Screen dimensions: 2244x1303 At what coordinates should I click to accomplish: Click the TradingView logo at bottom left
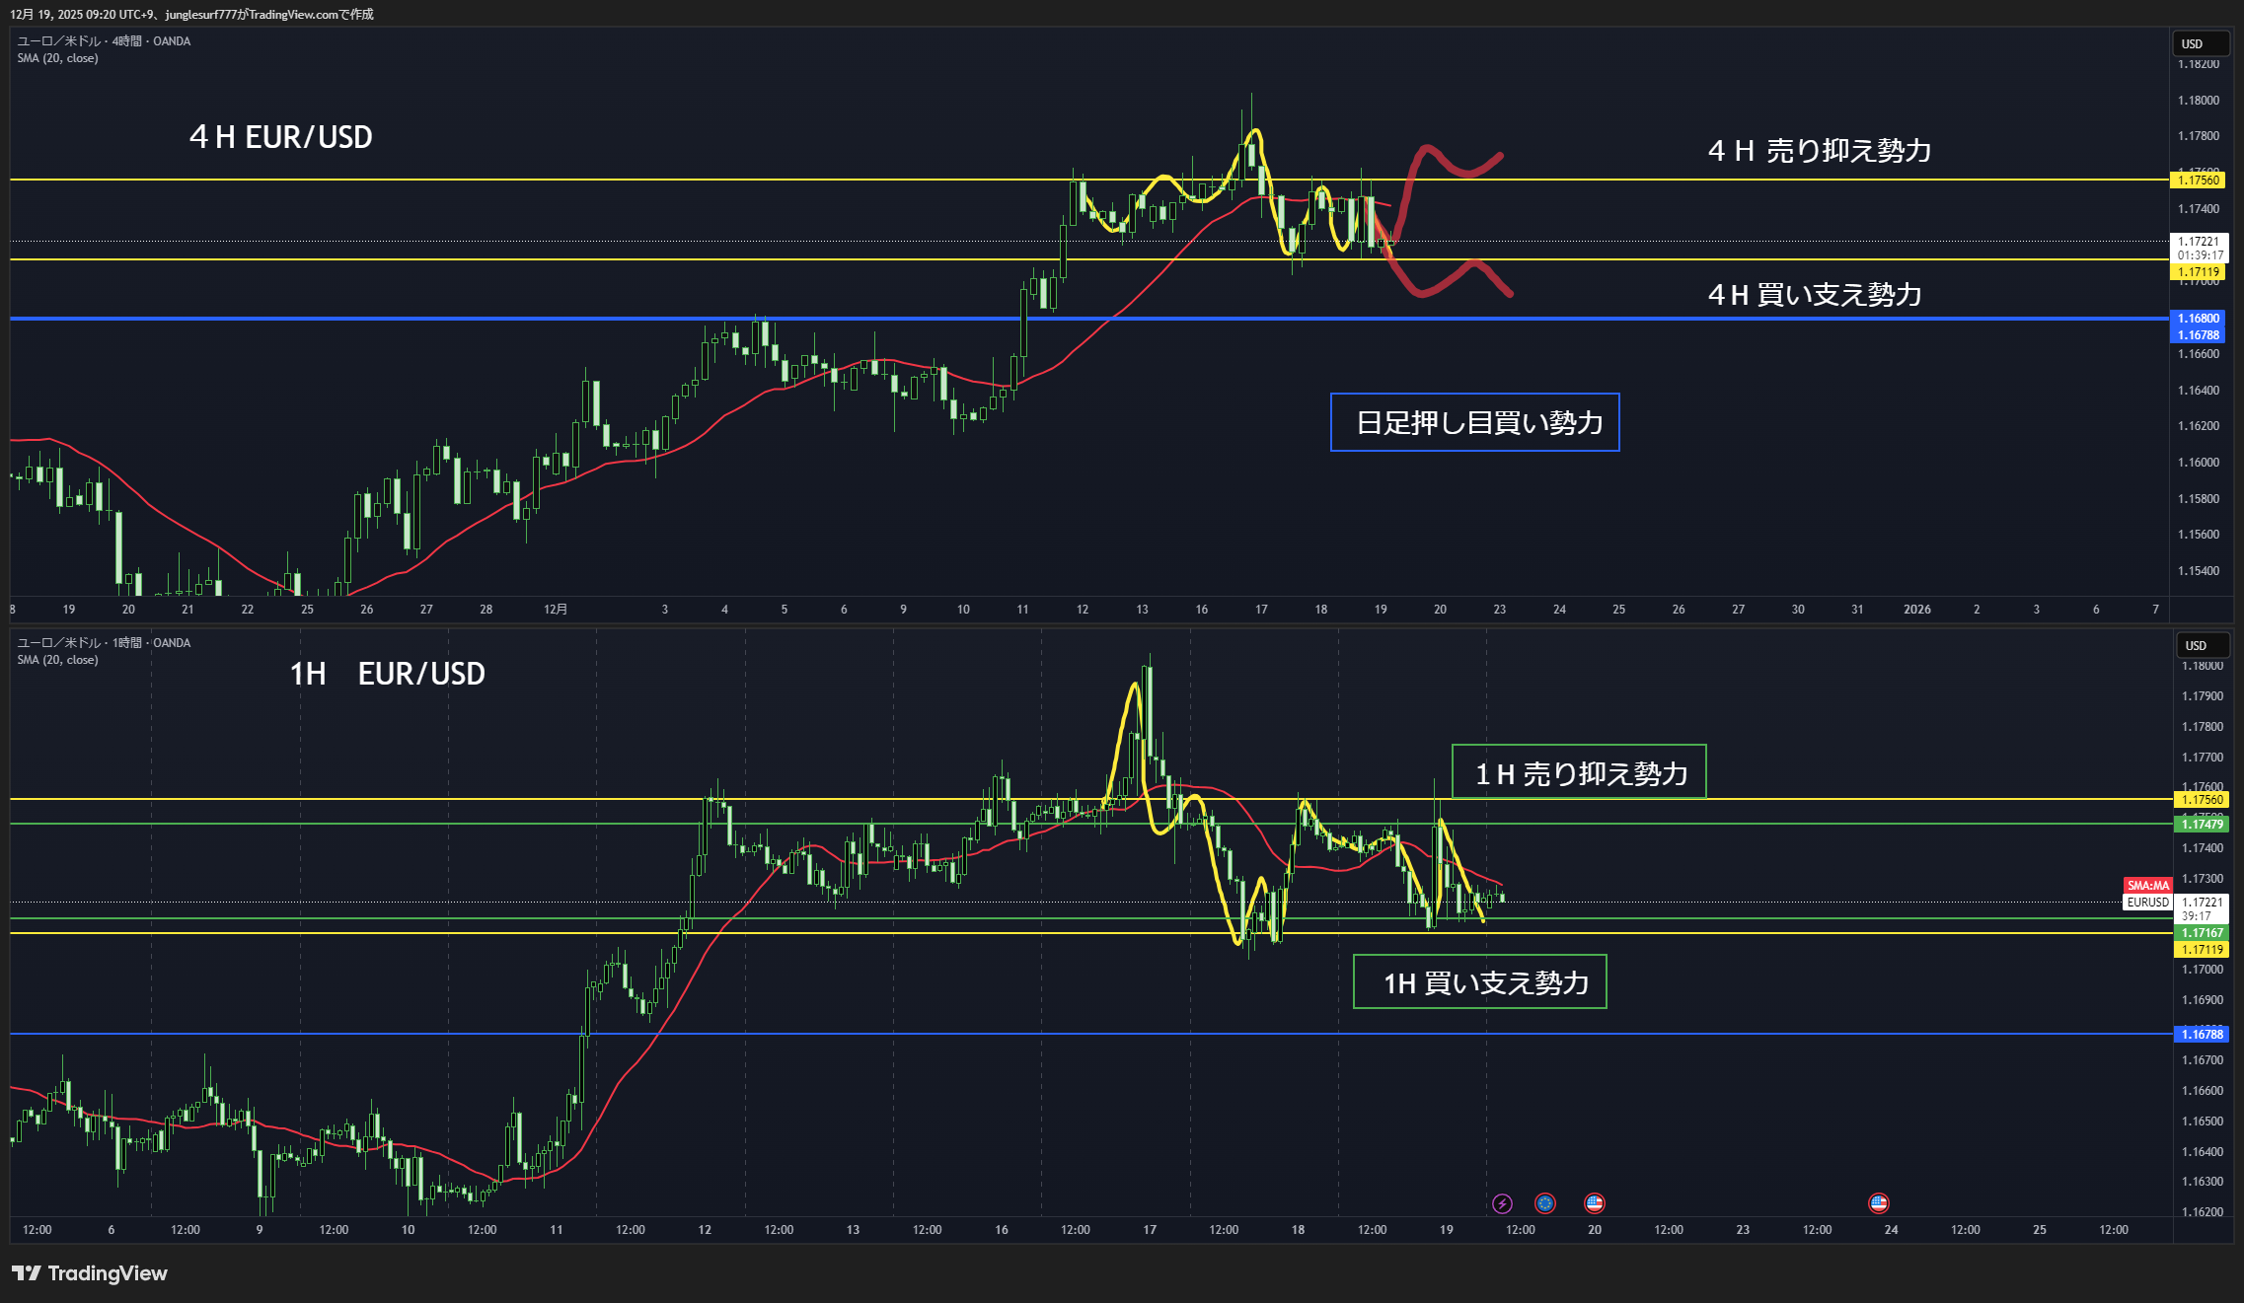click(x=90, y=1273)
